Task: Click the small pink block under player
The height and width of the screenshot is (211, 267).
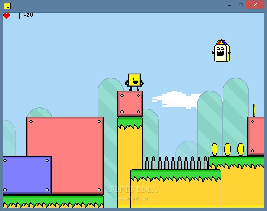Action: click(130, 104)
